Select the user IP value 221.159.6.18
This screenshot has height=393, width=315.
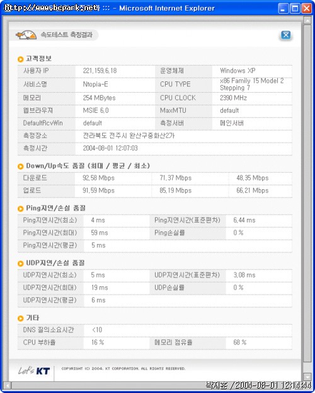pos(100,71)
